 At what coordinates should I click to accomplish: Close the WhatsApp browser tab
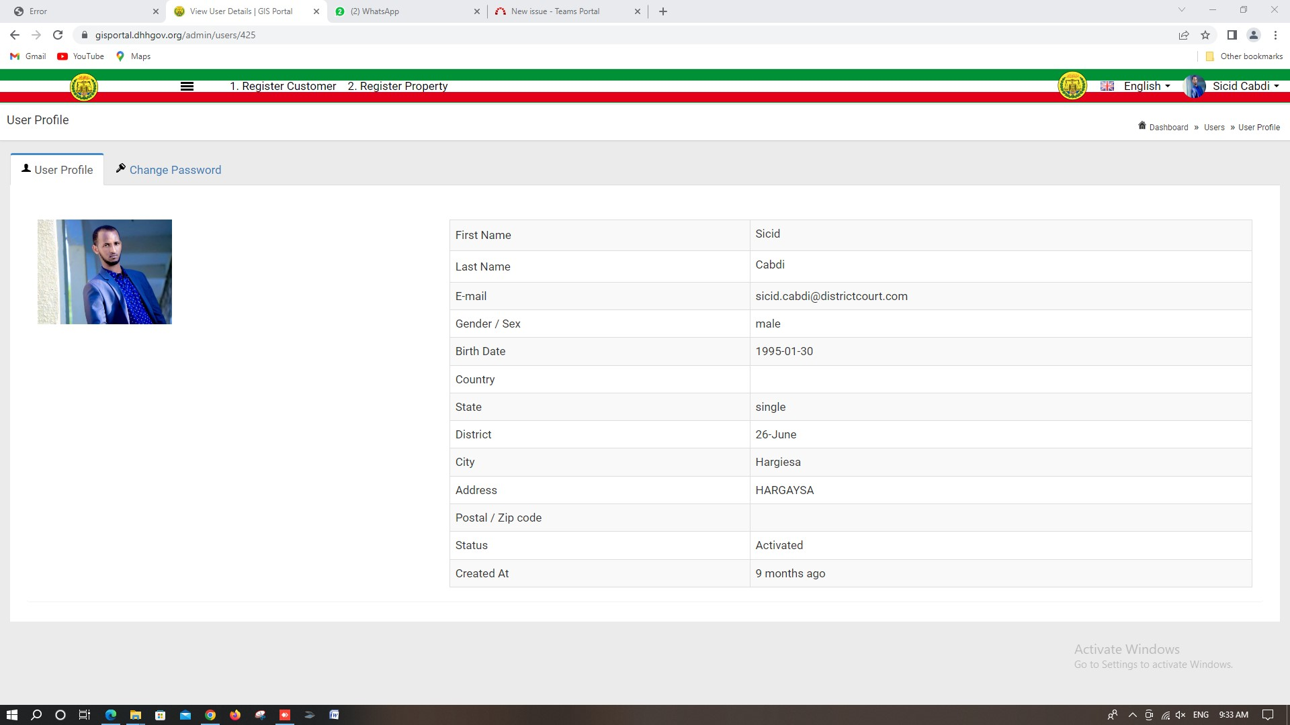point(476,11)
